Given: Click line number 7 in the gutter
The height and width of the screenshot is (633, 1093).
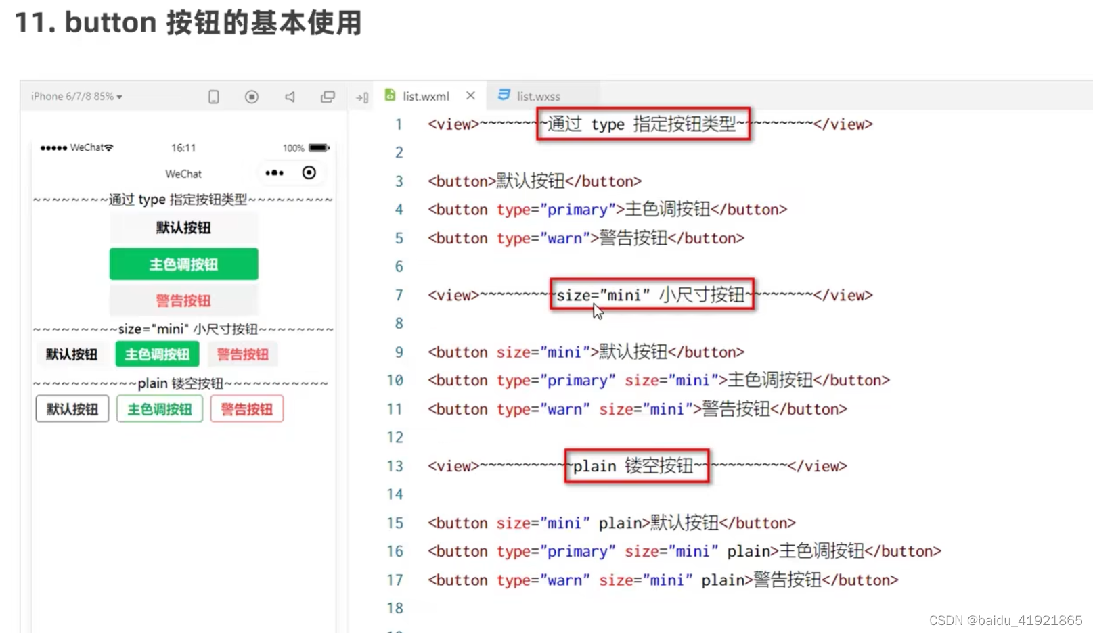Looking at the screenshot, I should [399, 296].
